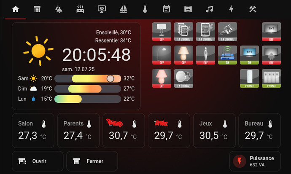291x174 pixels.
Task: Click the Ouvrir shutters button
Action: [38, 161]
